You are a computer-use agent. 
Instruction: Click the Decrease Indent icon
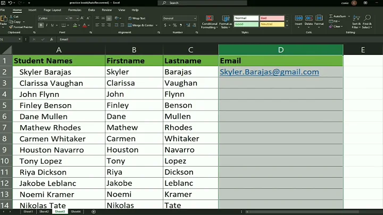click(116, 25)
